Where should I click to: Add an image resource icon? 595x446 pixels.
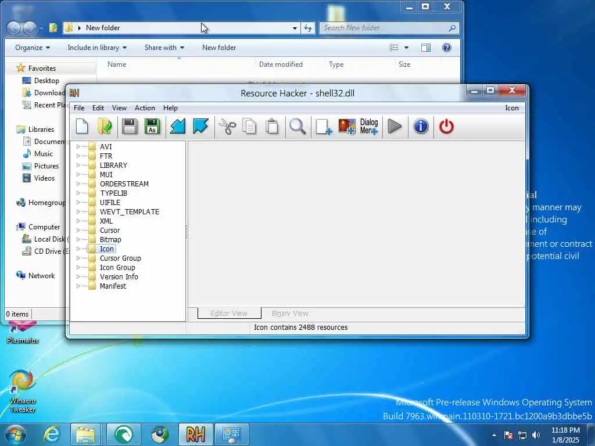click(x=347, y=127)
